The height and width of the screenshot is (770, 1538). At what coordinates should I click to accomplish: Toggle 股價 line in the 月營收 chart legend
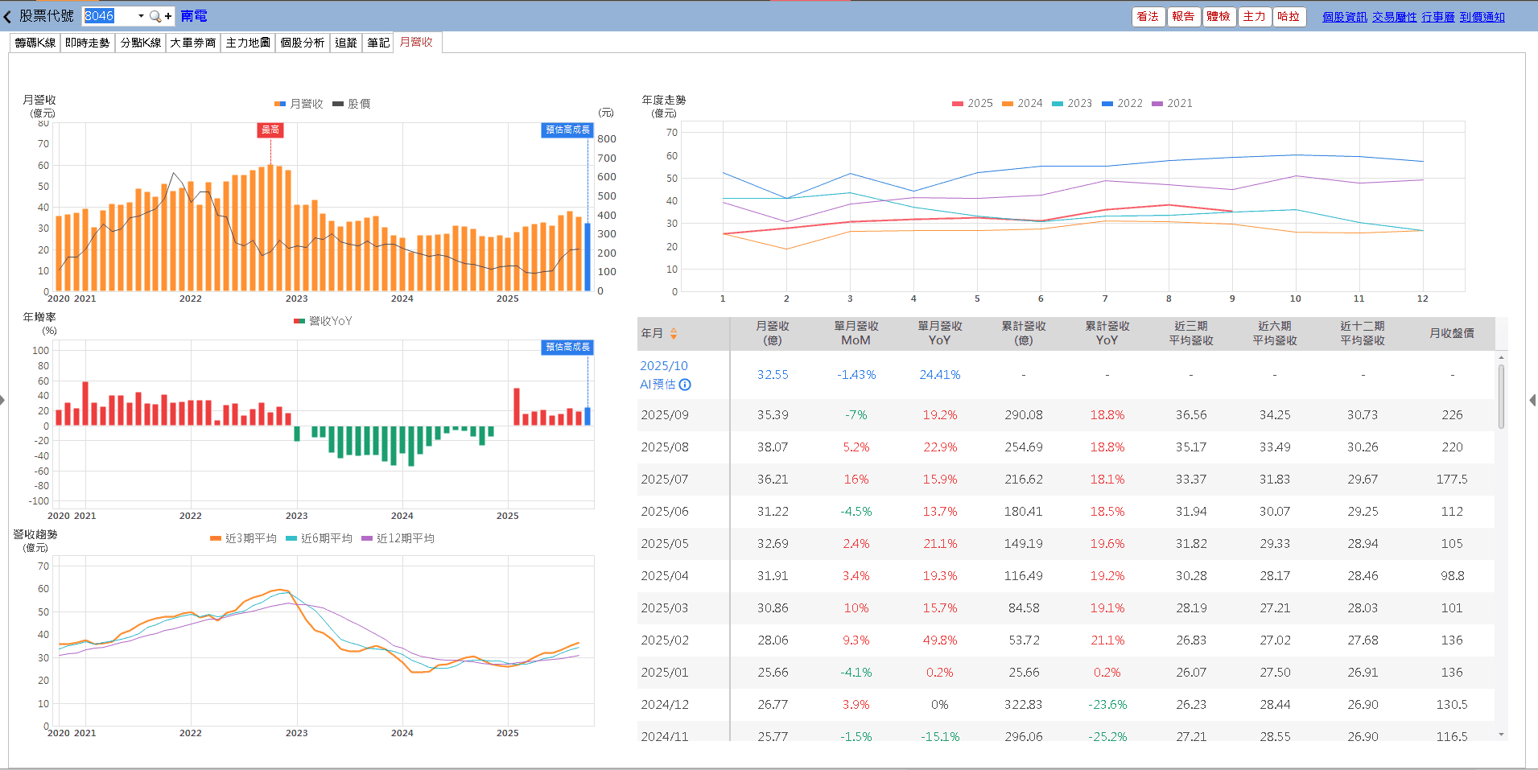352,104
